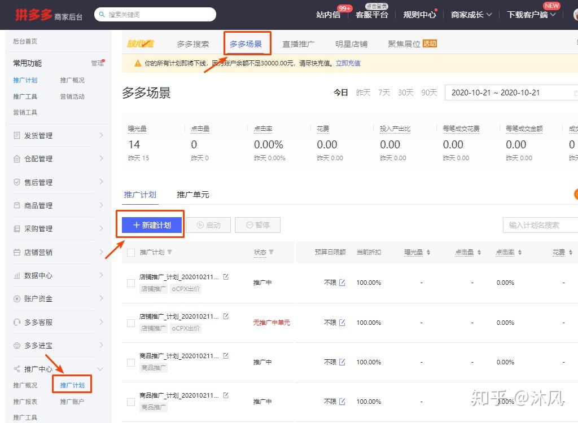Open the date range picker 2020-10-21
The width and height of the screenshot is (578, 423).
coord(511,92)
